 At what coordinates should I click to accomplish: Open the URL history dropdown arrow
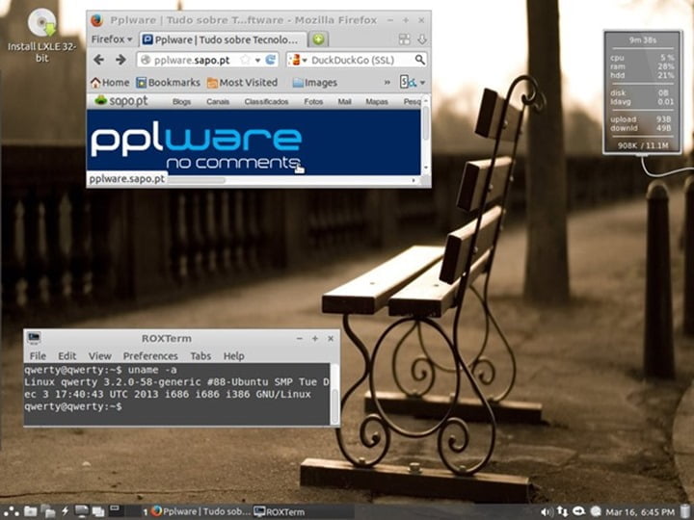click(257, 60)
